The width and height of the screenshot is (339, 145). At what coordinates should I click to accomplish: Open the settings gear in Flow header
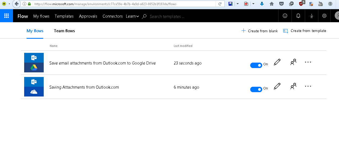coord(324,16)
